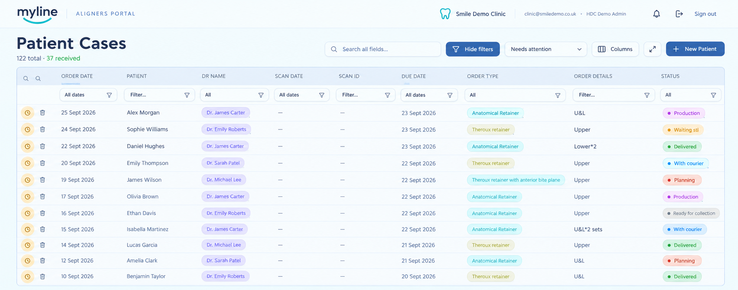Open history clock for James Wilson
Screen dimensions: 738x290
click(x=27, y=180)
